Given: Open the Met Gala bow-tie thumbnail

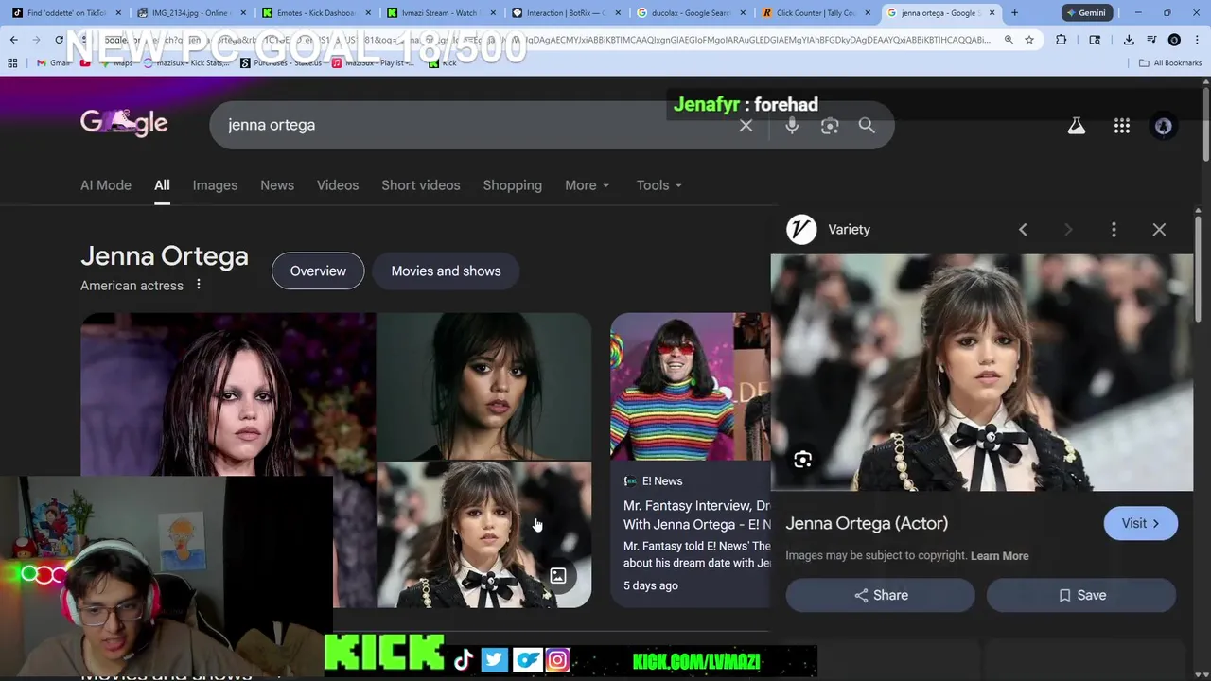Looking at the screenshot, I should [484, 535].
